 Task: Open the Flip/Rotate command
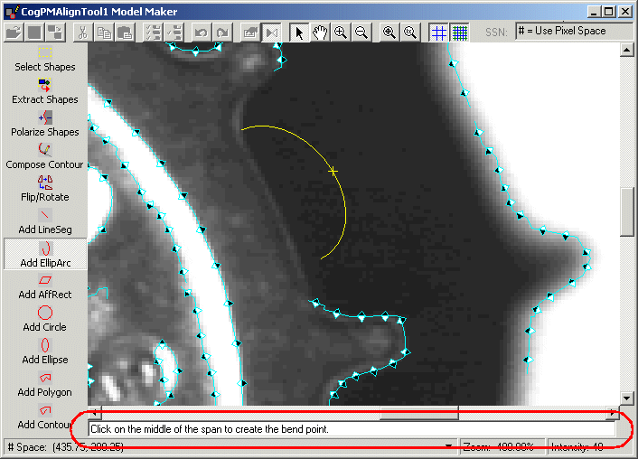pyautogui.click(x=45, y=188)
